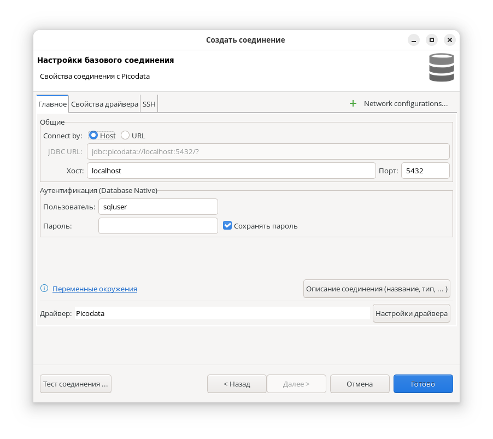Open Настройки драйвера
Screen dimensions: 493x439
point(411,313)
